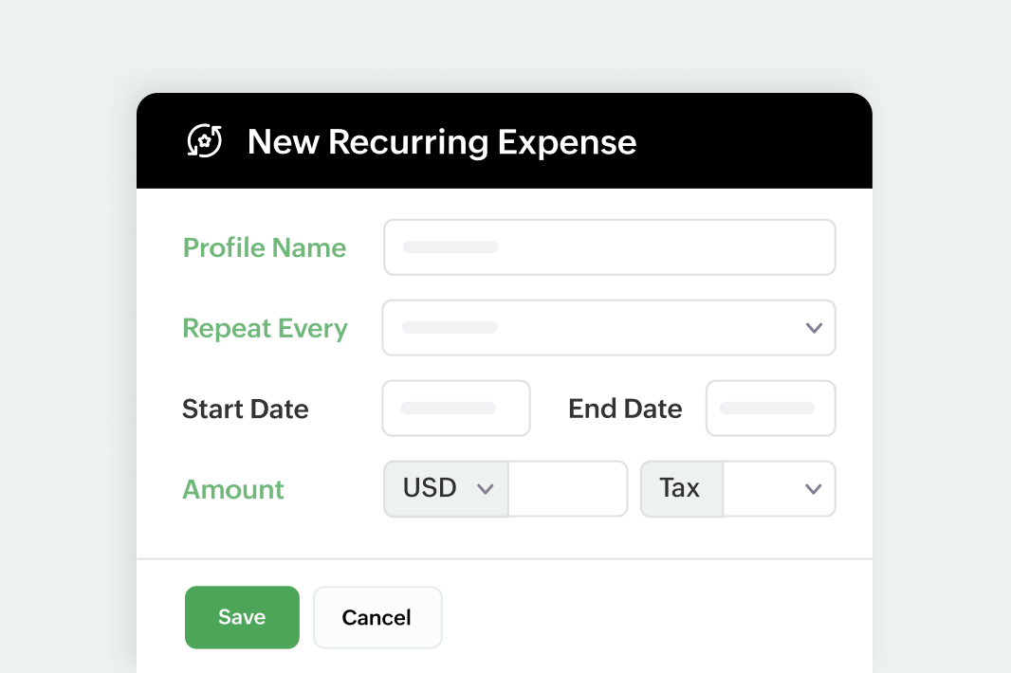The image size is (1011, 673).
Task: Click the End Date label
Action: point(625,409)
